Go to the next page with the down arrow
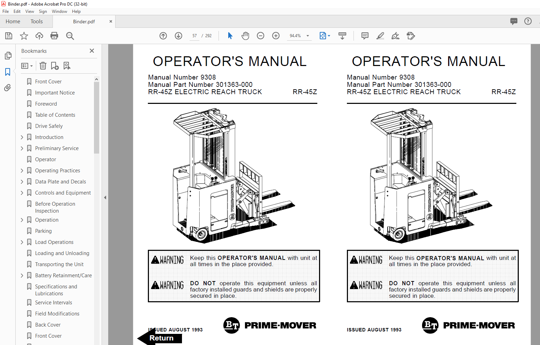540x345 pixels. [178, 36]
